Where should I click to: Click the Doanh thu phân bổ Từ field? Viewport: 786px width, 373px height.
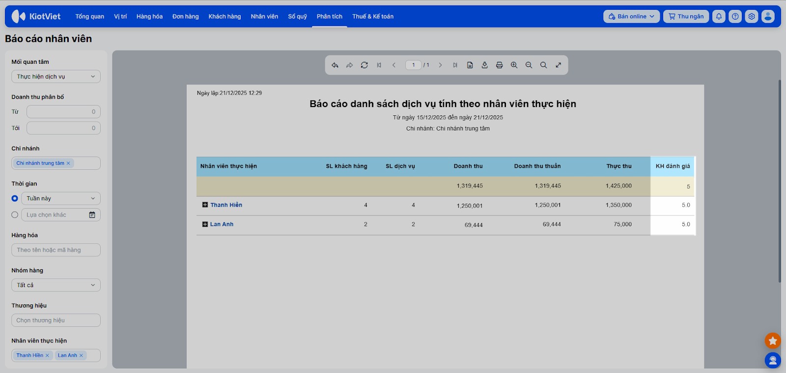point(63,112)
